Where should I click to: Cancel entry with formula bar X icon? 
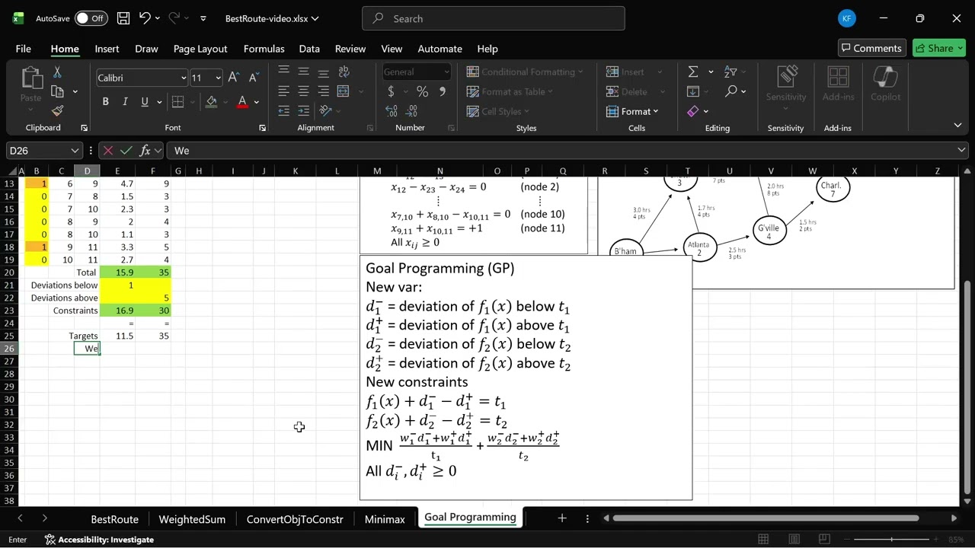107,151
